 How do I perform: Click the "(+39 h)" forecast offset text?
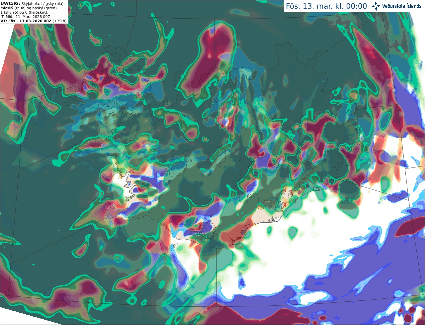[59, 21]
